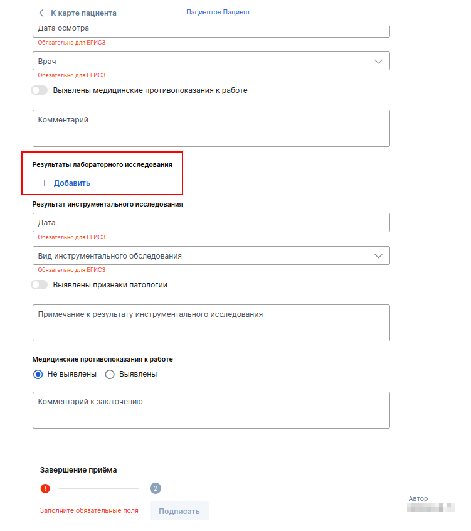Expand Вид инструментального обследования chevron
This screenshot has height=531, width=471.
(378, 255)
